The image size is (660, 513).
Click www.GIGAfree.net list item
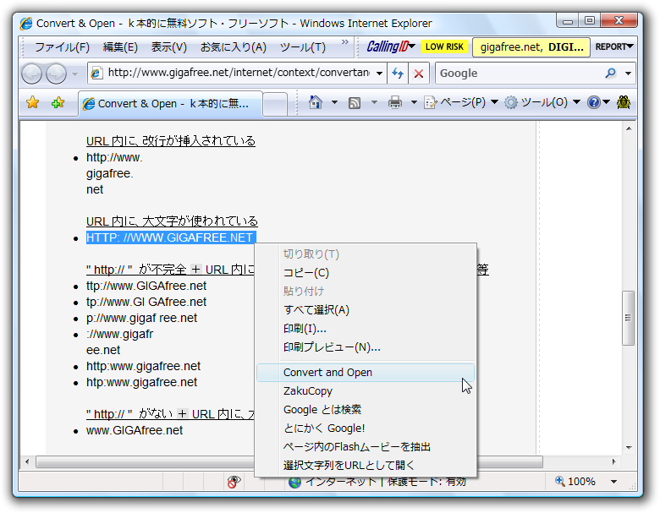(x=135, y=430)
